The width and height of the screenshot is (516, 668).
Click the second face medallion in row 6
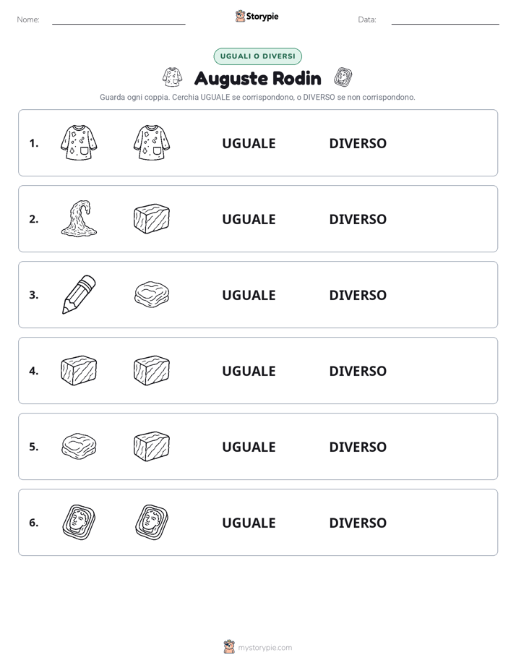pyautogui.click(x=152, y=522)
